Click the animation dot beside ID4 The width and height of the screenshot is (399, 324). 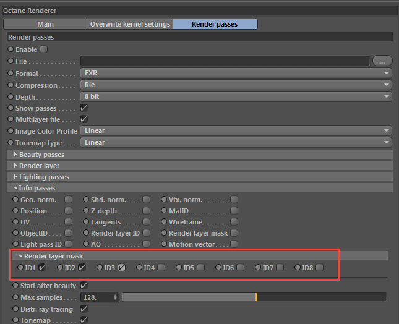[139, 267]
